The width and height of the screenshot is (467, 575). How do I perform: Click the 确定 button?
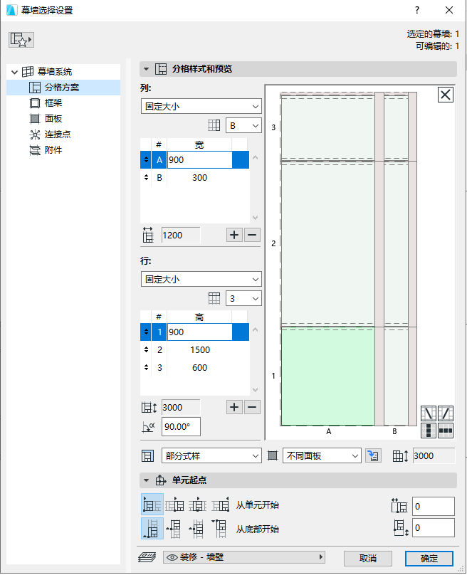(x=429, y=558)
